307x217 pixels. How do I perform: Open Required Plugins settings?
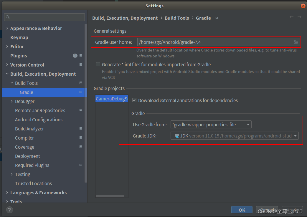(x=32, y=165)
